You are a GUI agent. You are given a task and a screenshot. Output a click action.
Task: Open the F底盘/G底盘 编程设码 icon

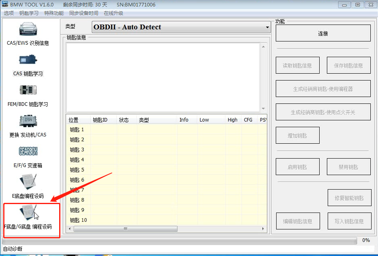[x=28, y=212]
